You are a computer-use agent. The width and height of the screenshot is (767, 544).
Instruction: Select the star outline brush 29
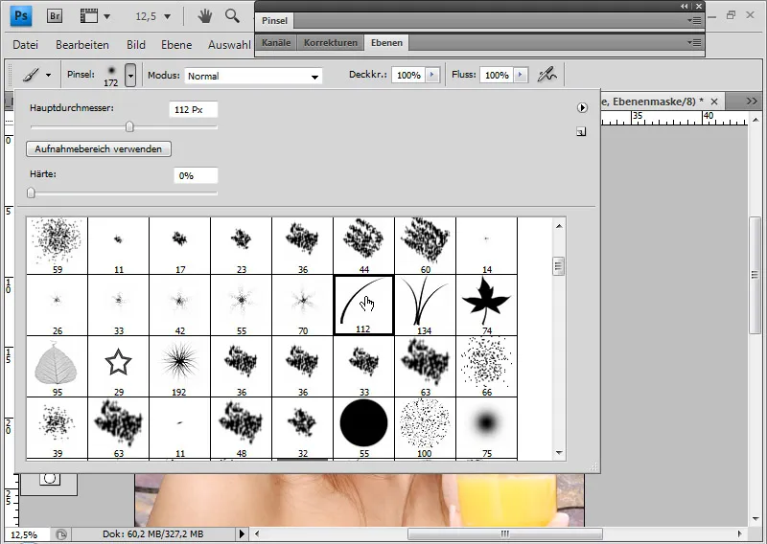pos(118,367)
